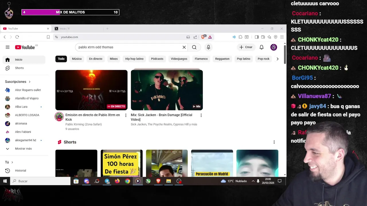Click the Brave Rewards triangle icon
This screenshot has width=367, height=206.
click(x=210, y=37)
